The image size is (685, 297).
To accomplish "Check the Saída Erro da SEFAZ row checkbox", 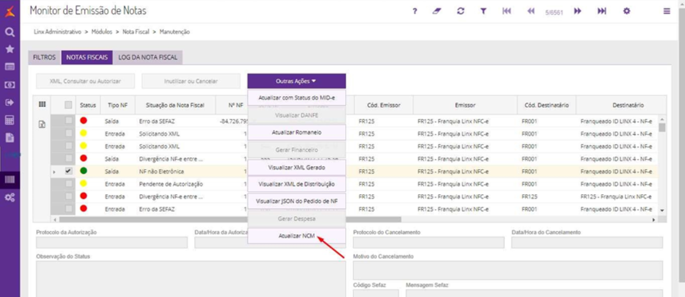I will tap(68, 121).
